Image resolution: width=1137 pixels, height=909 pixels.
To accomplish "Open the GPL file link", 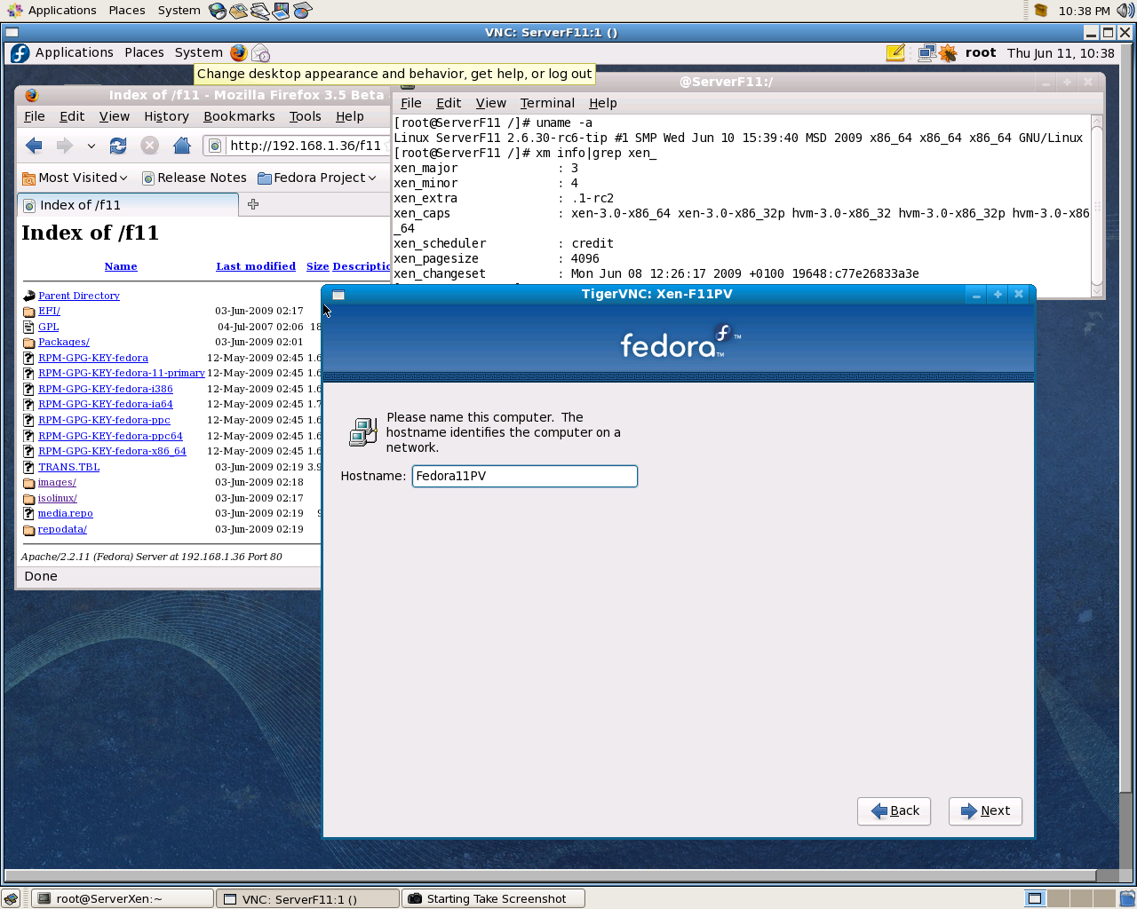I will [48, 327].
